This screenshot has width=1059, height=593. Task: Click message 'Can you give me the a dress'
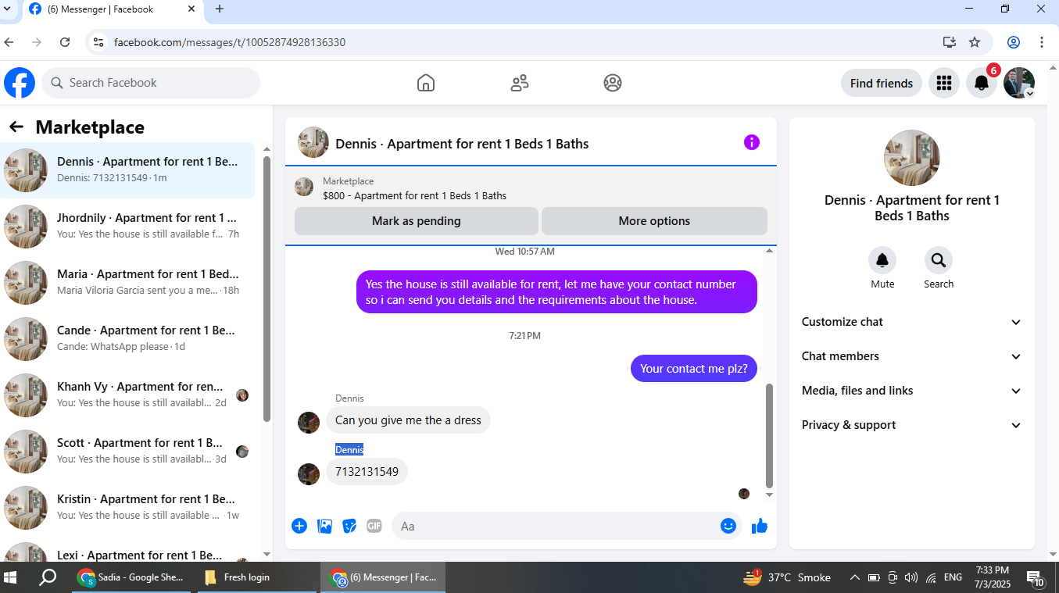(408, 420)
